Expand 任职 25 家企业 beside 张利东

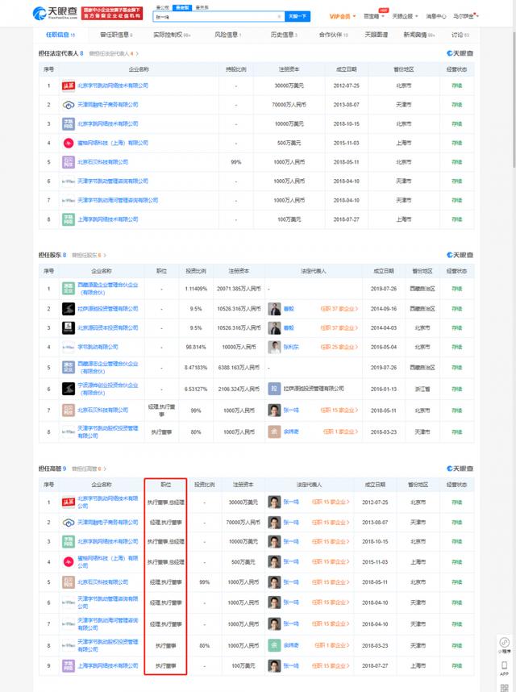click(x=339, y=348)
